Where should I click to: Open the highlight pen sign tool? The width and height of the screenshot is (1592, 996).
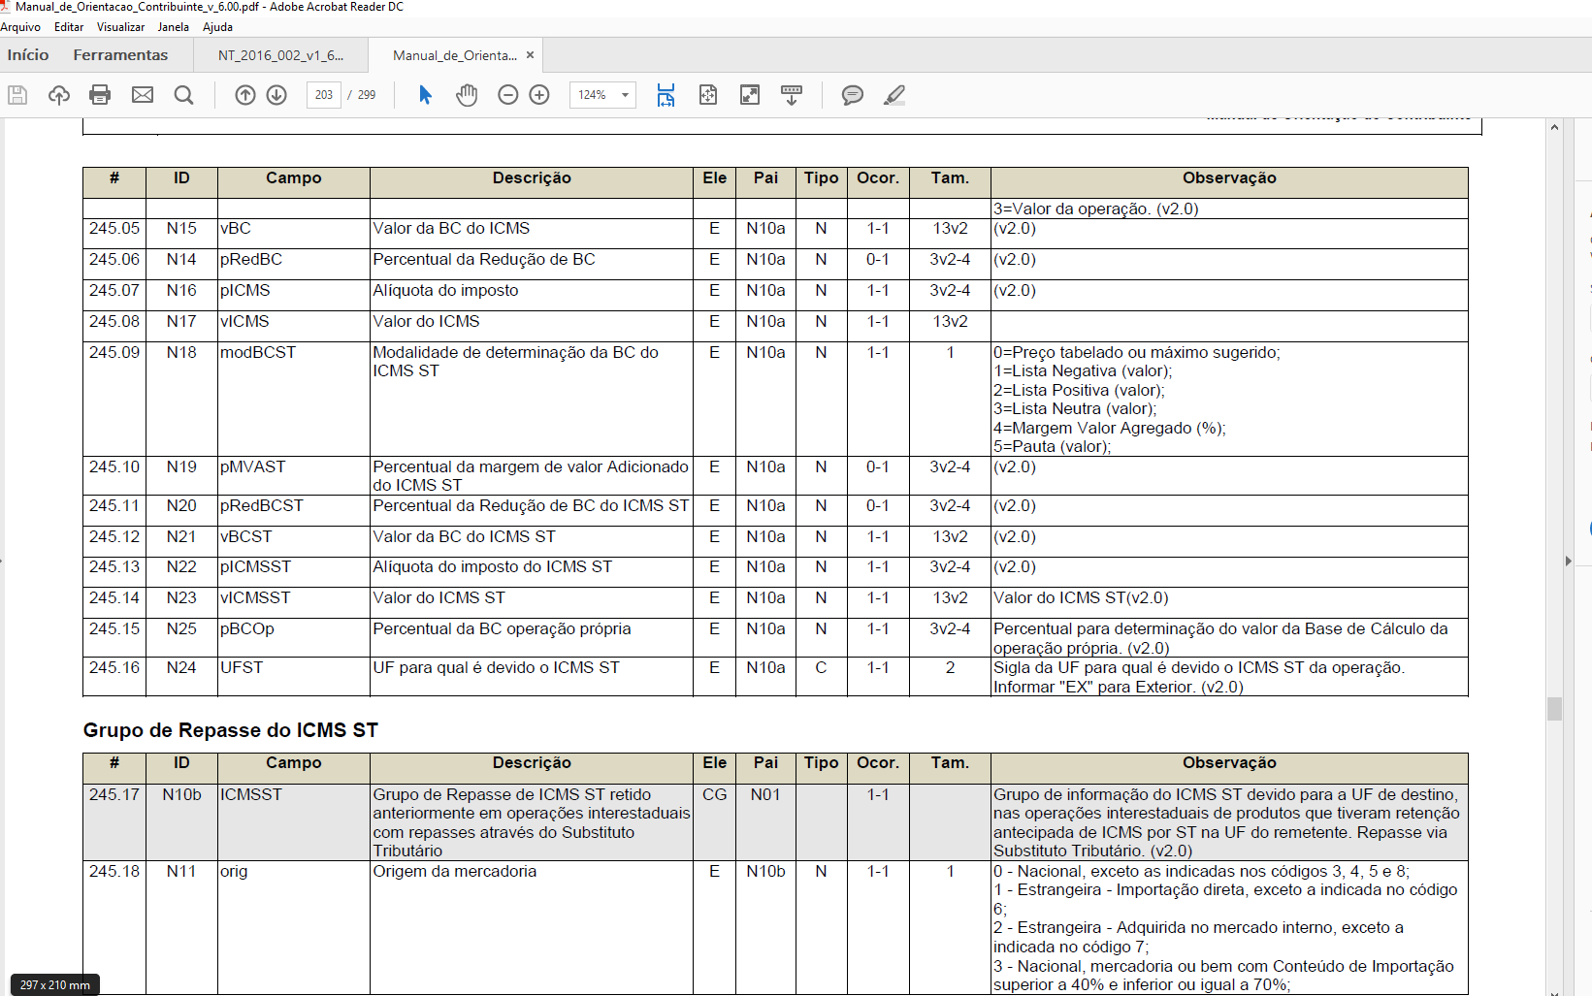pyautogui.click(x=894, y=95)
